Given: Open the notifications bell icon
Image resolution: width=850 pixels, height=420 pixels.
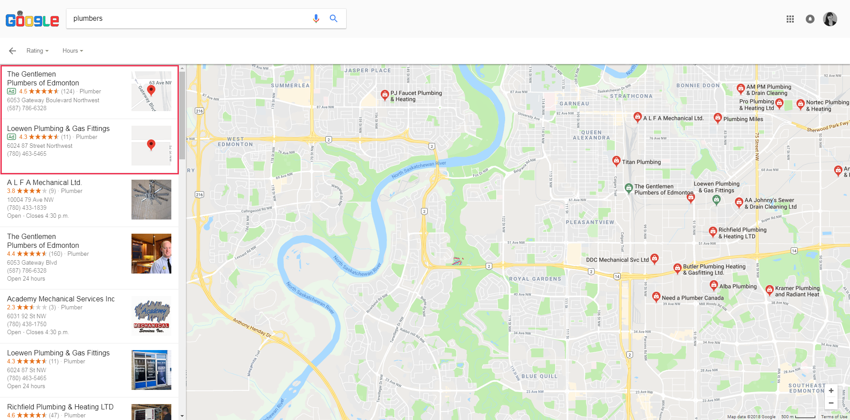Looking at the screenshot, I should (810, 19).
